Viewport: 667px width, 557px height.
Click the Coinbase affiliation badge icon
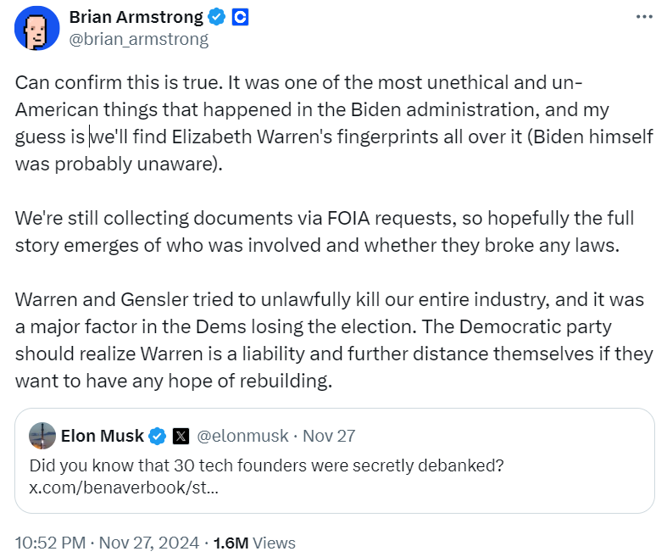tap(240, 18)
